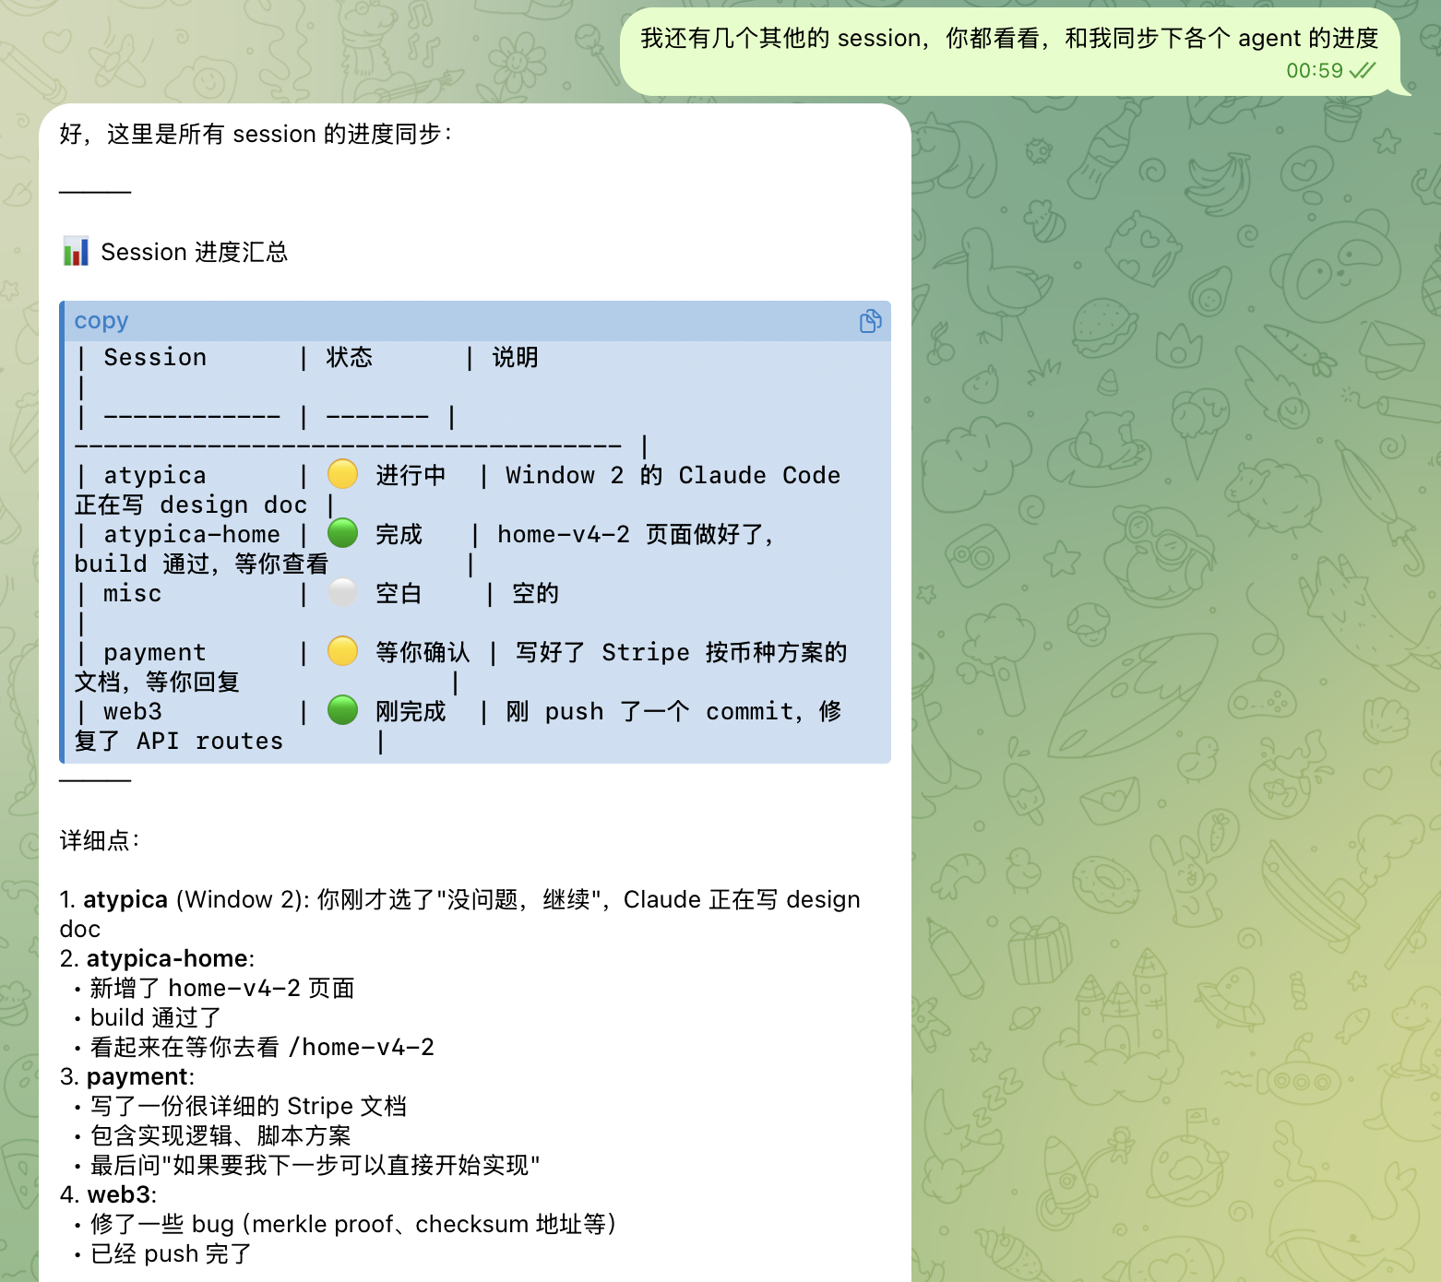This screenshot has height=1282, width=1441.
Task: Click the green circle next to 完成 status
Action: tap(343, 534)
